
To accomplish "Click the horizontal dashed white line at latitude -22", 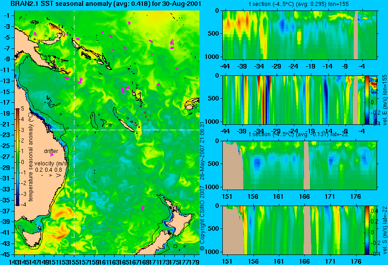I will (124, 130).
